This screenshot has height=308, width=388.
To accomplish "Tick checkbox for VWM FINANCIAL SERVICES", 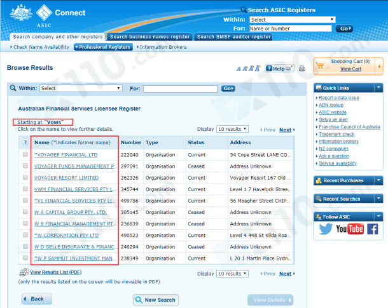I will coord(25,189).
